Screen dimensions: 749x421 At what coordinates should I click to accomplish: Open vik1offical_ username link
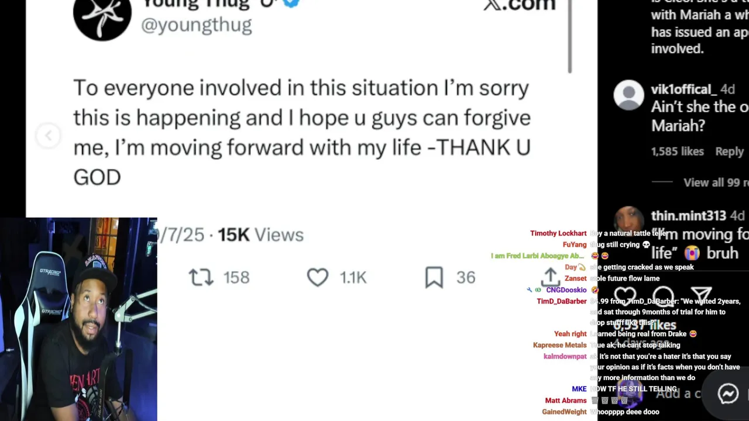click(x=683, y=89)
